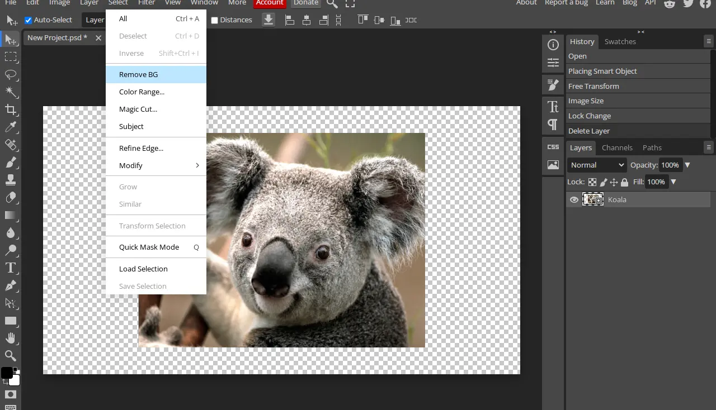The width and height of the screenshot is (716, 410).
Task: Enable the Distances checkbox
Action: pyautogui.click(x=214, y=20)
